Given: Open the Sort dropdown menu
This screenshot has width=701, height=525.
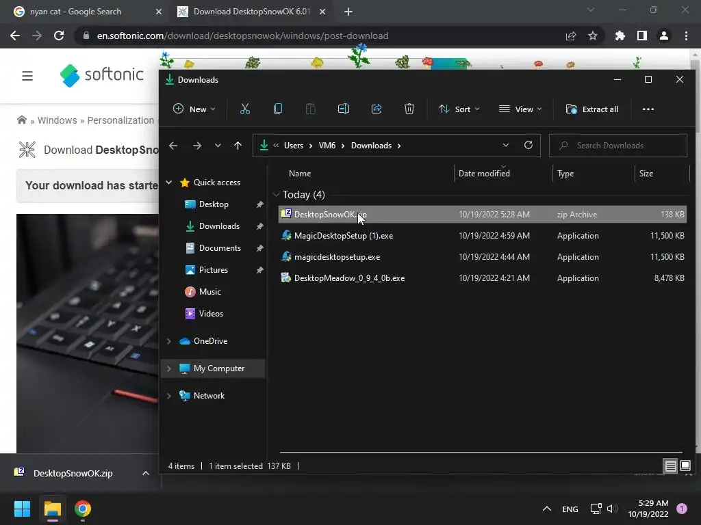Looking at the screenshot, I should [459, 109].
